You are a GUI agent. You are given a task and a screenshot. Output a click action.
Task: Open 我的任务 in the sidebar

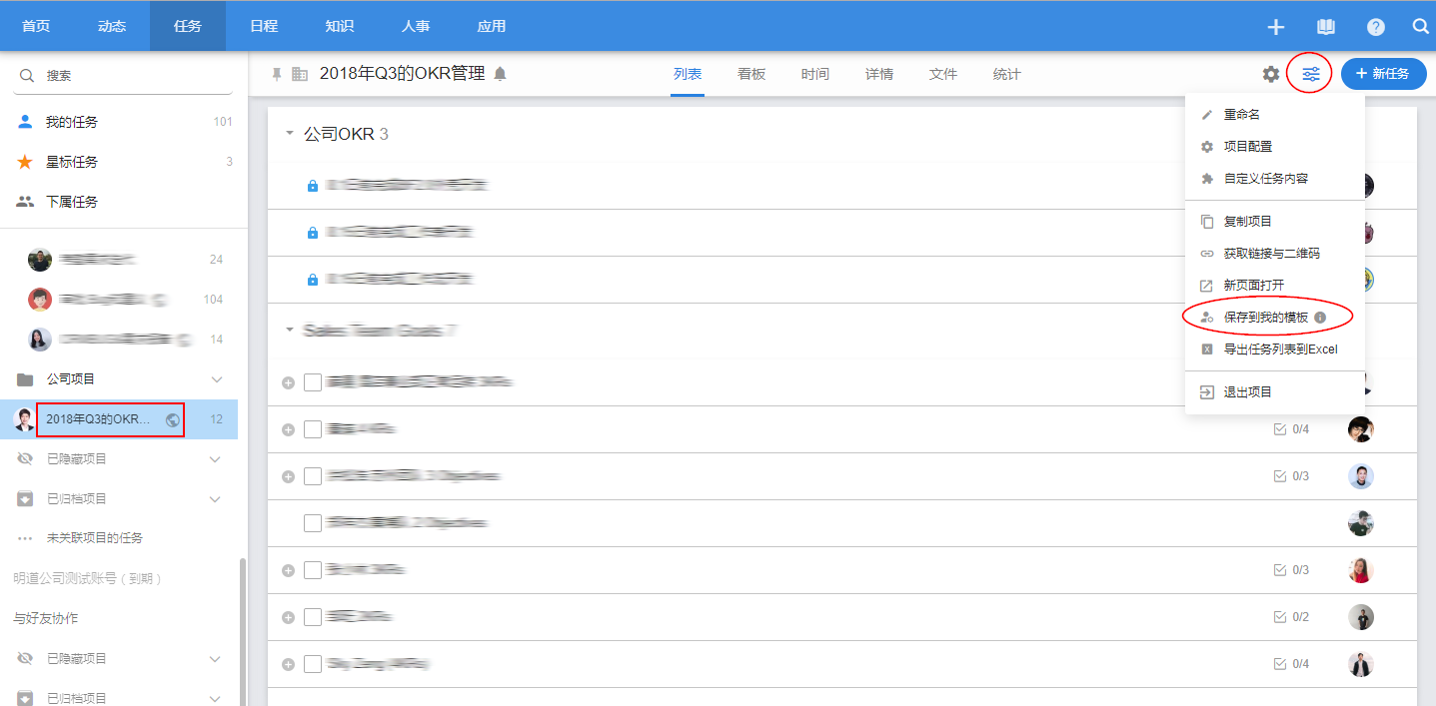(72, 122)
